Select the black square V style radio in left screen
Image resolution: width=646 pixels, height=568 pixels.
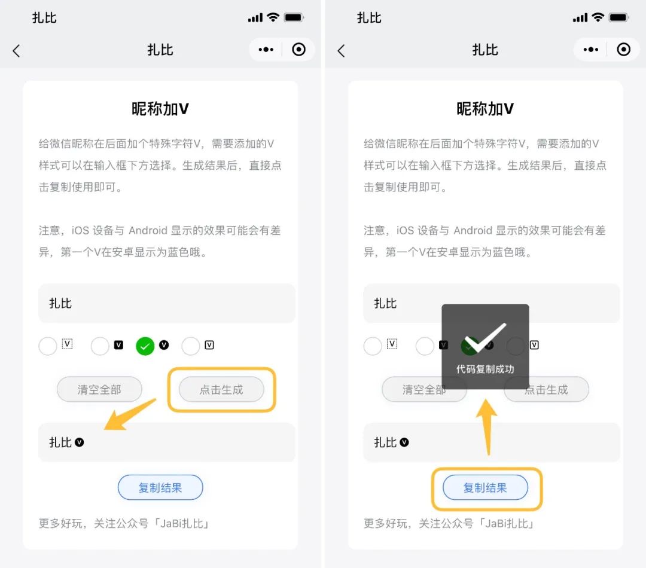pos(100,346)
